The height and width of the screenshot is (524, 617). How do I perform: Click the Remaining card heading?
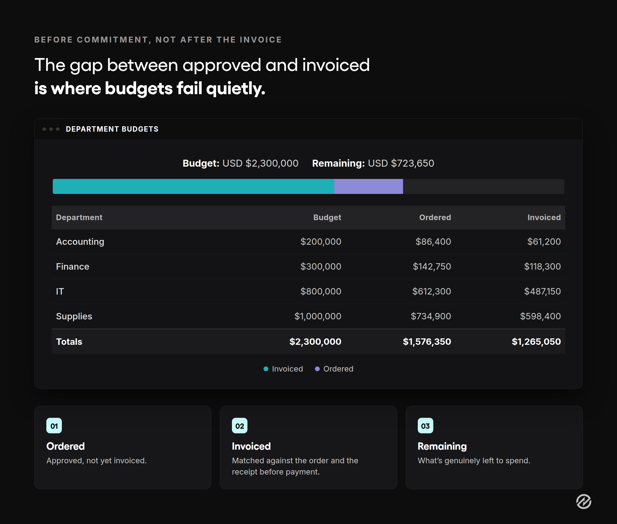(x=442, y=446)
